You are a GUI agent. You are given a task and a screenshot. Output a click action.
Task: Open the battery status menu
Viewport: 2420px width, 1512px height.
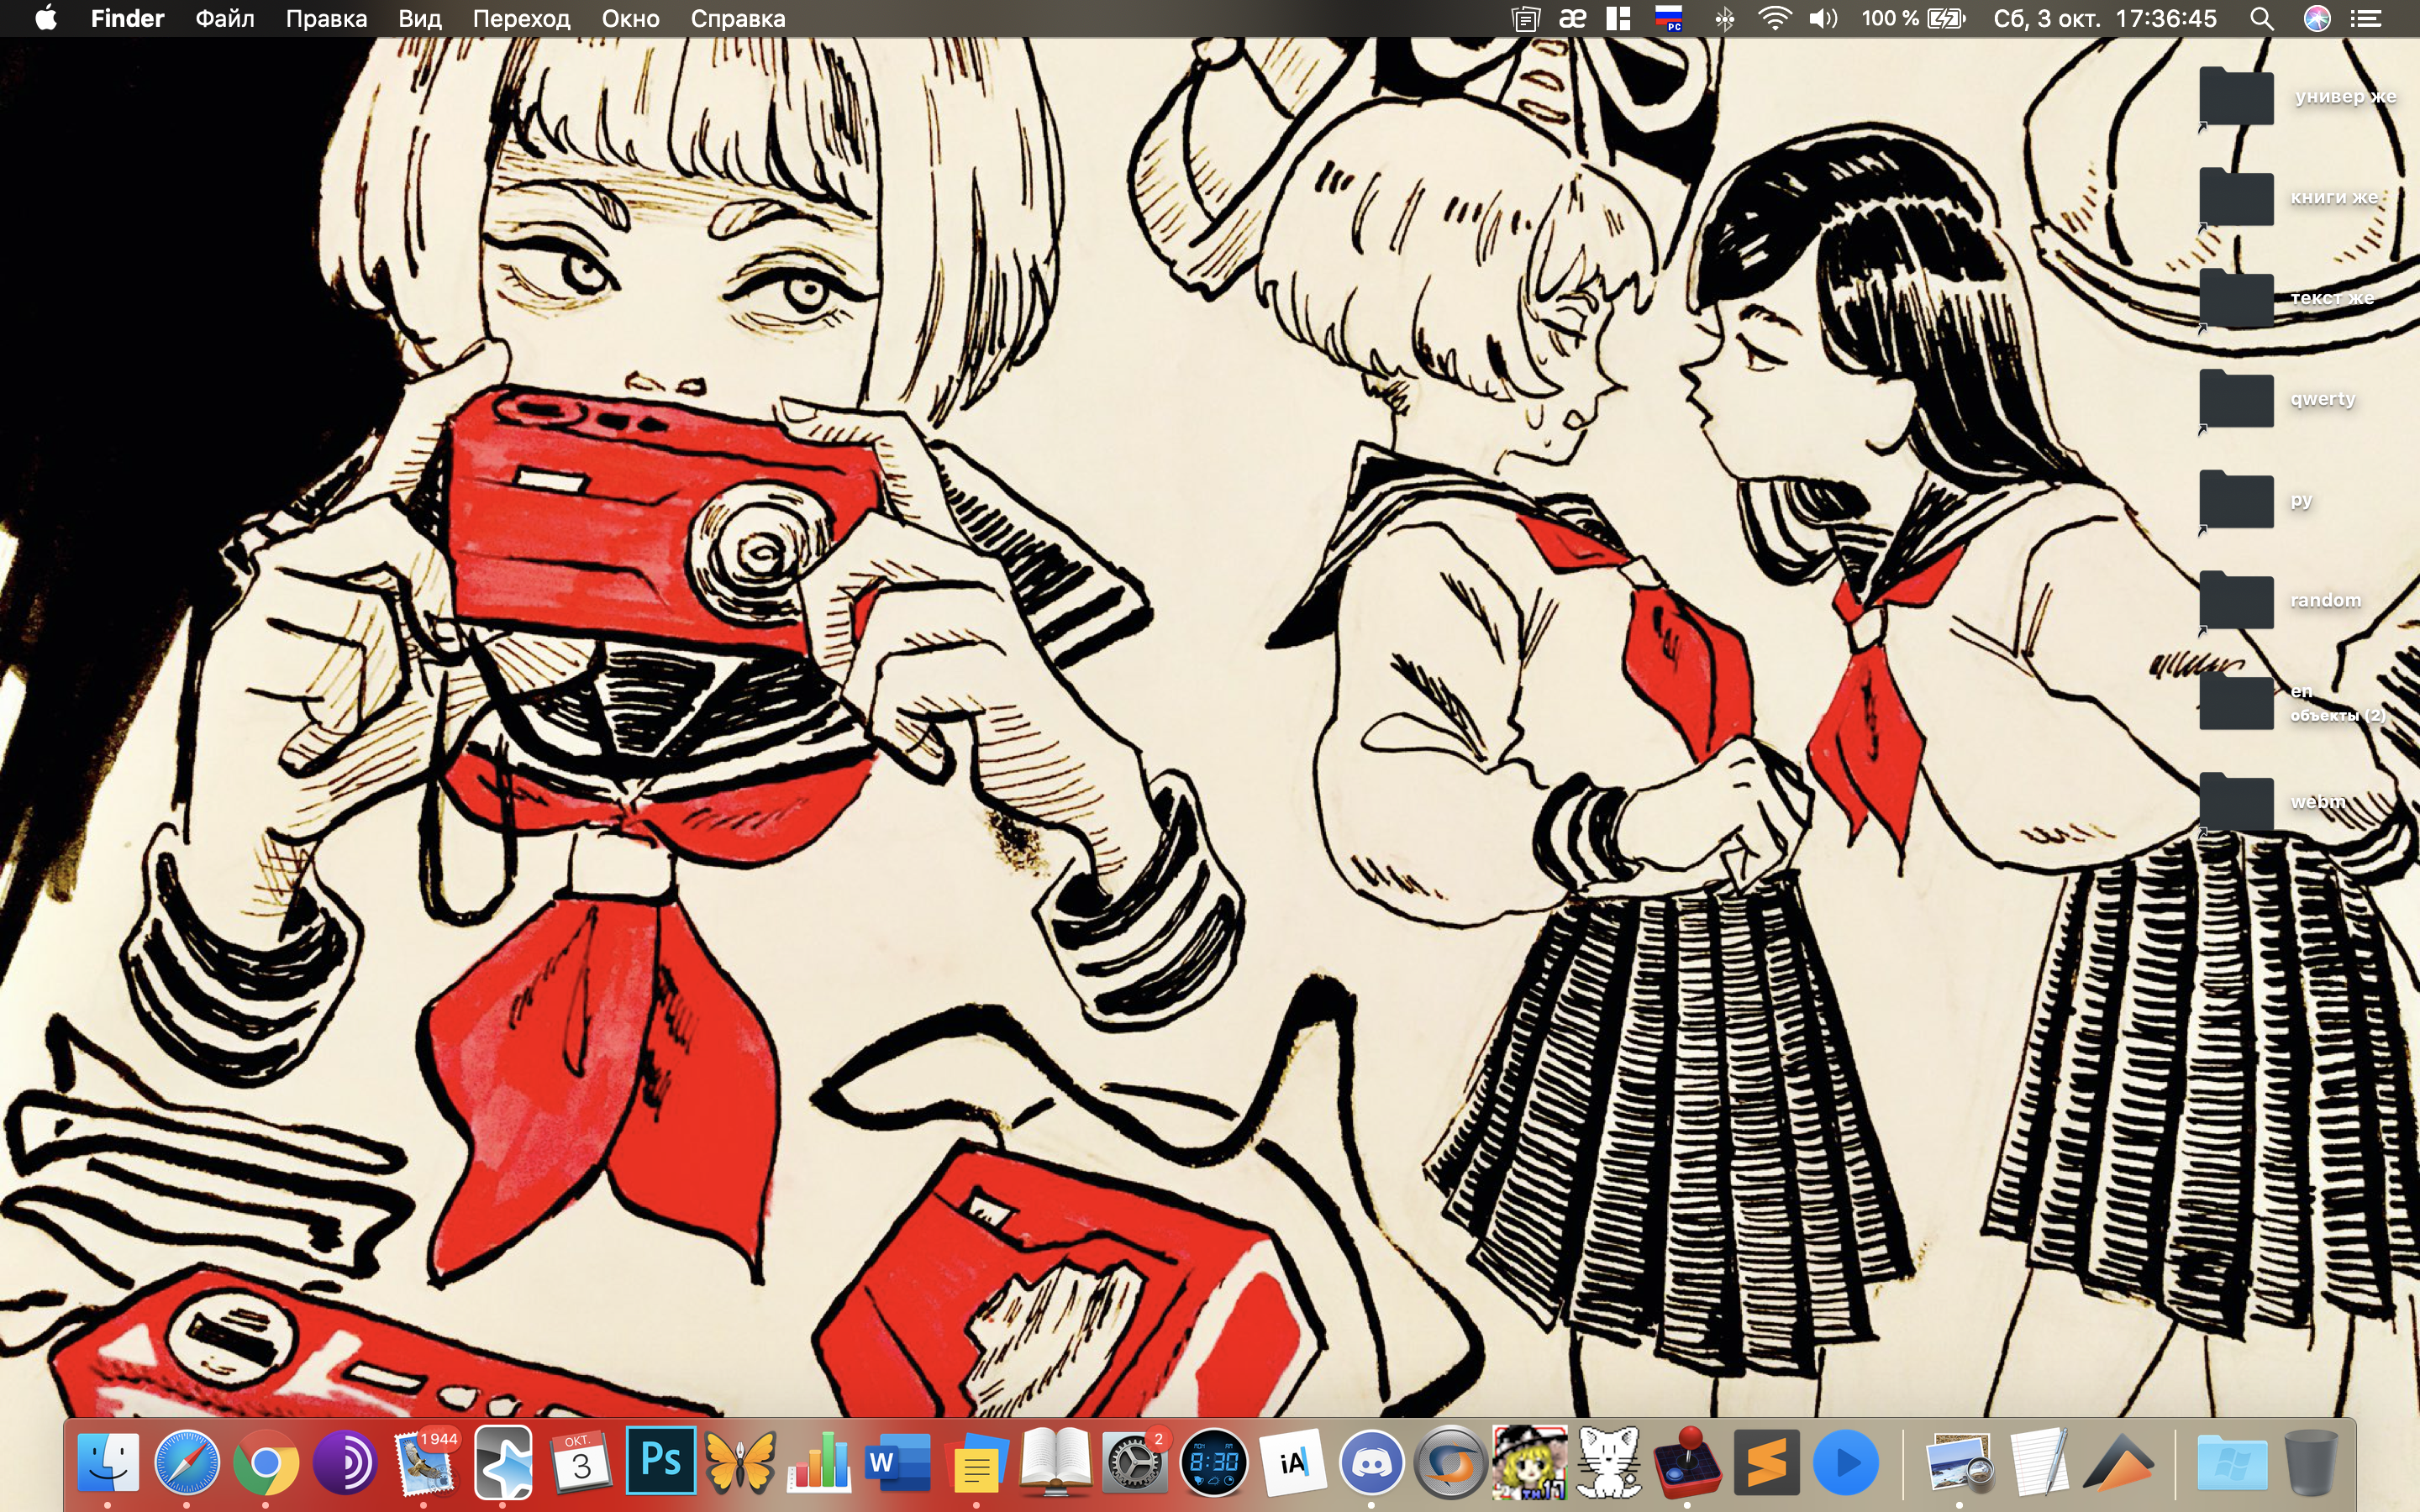tap(1946, 19)
